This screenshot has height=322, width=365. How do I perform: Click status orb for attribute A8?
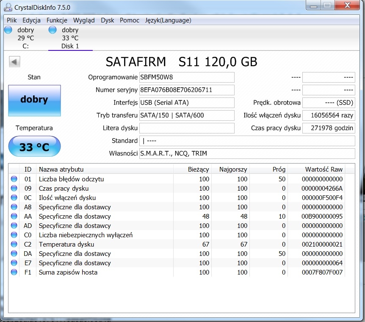pos(14,207)
